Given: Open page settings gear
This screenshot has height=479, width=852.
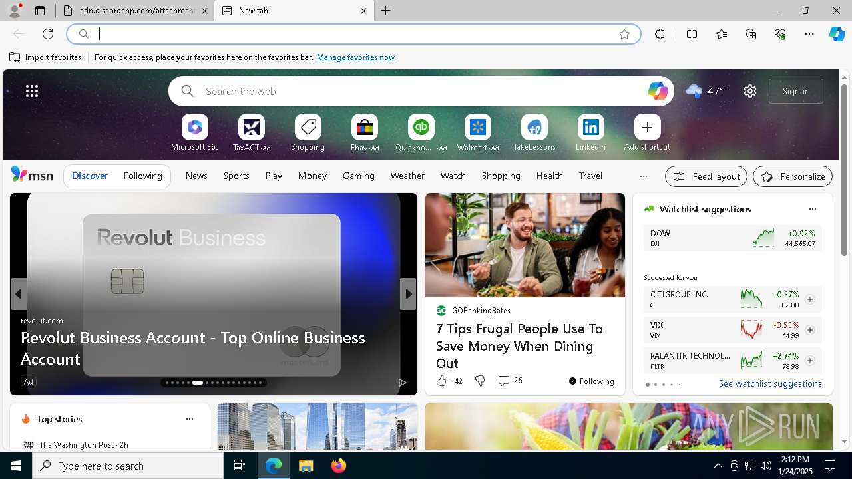Looking at the screenshot, I should [750, 91].
